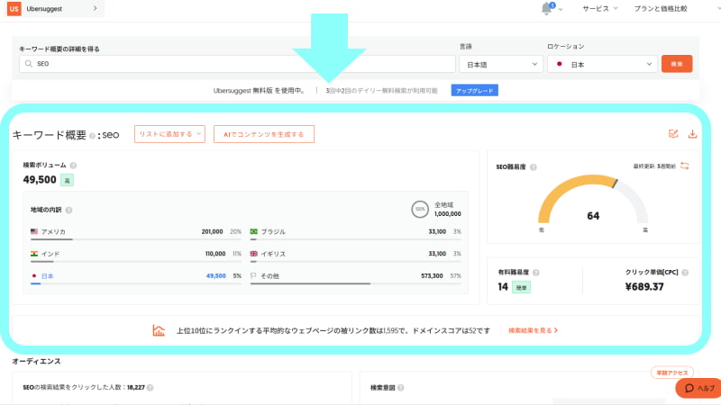Expand the Ubersuggest project selector arrow

[x=96, y=8]
